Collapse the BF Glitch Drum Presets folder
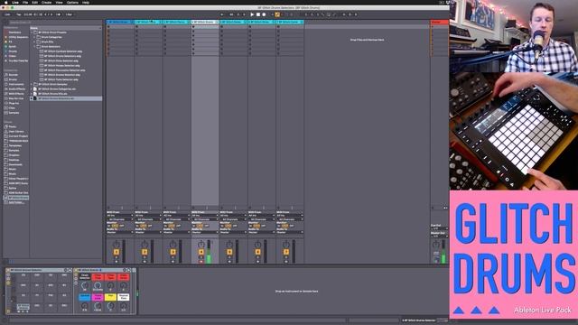 coord(33,32)
